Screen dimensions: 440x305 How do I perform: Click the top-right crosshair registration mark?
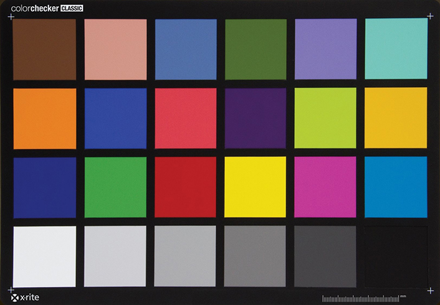(x=430, y=12)
